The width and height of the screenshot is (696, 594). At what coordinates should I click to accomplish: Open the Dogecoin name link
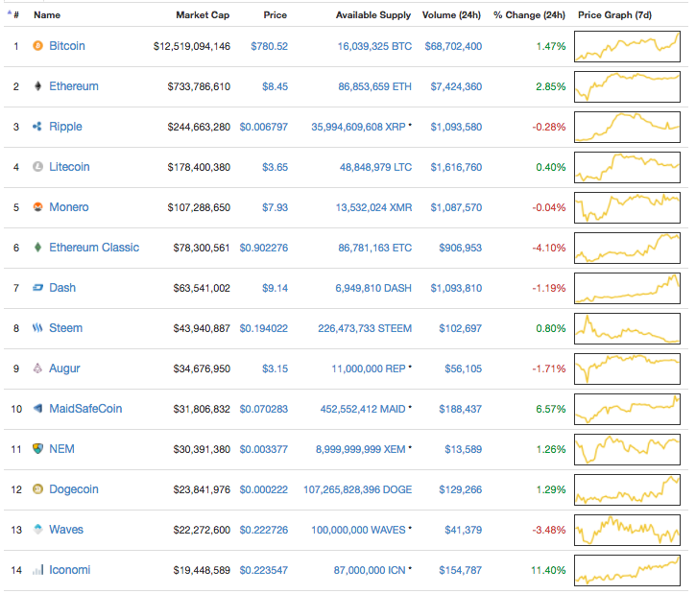click(74, 489)
